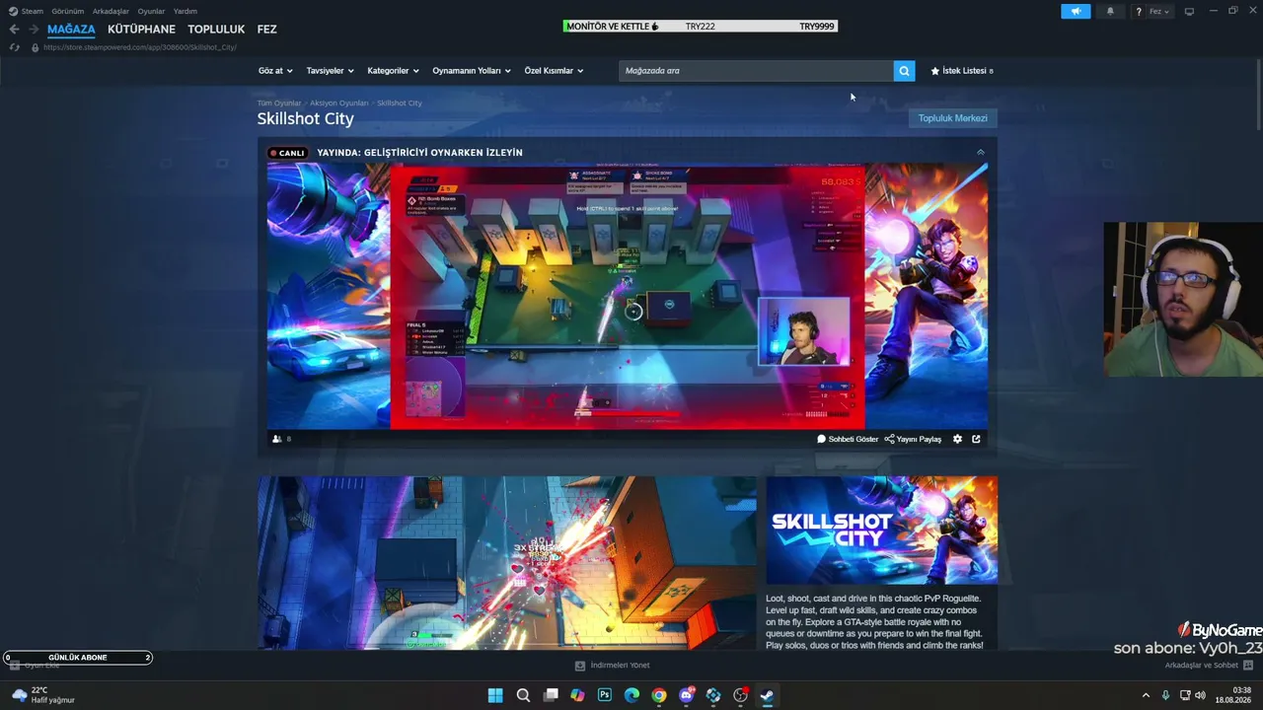
Task: Open the Fez account dropdown
Action: coord(1159,12)
